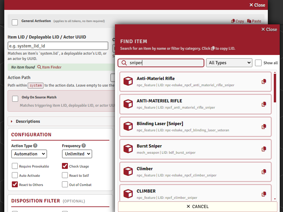Copy the Burst Sniper LID
The width and height of the screenshot is (283, 212).
tap(264, 149)
